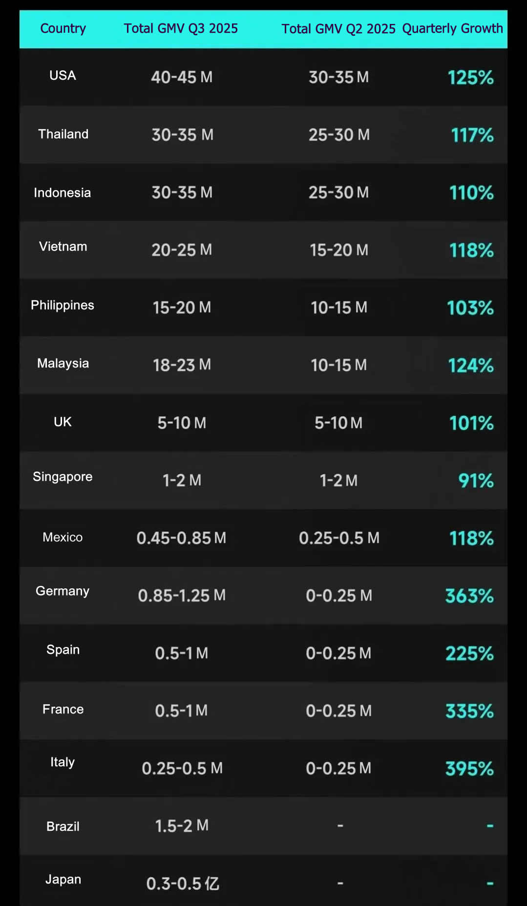Select the Thailand row label
This screenshot has width=527, height=906.
[x=63, y=134]
